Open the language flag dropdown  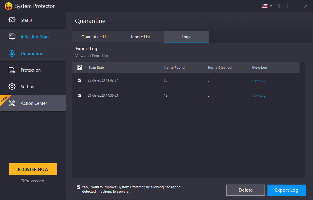pos(264,6)
